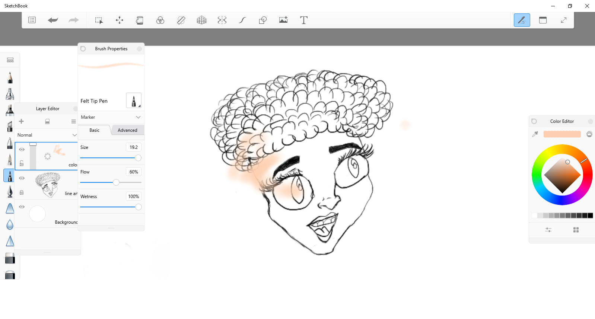
Task: Switch to the Advanced tab
Action: (x=127, y=130)
